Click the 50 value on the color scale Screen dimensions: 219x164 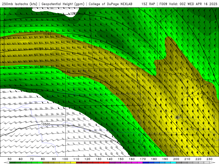[10, 159]
